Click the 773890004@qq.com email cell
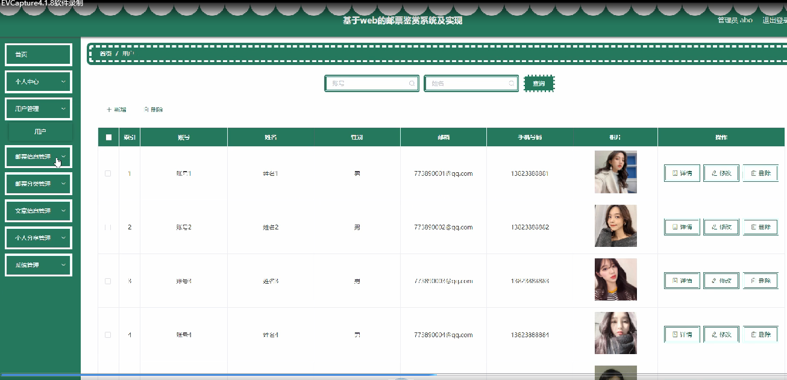Viewport: 787px width, 380px height. point(443,335)
